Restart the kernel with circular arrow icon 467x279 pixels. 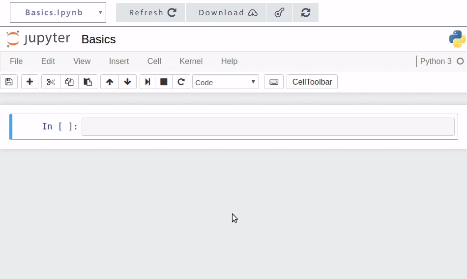coord(181,82)
